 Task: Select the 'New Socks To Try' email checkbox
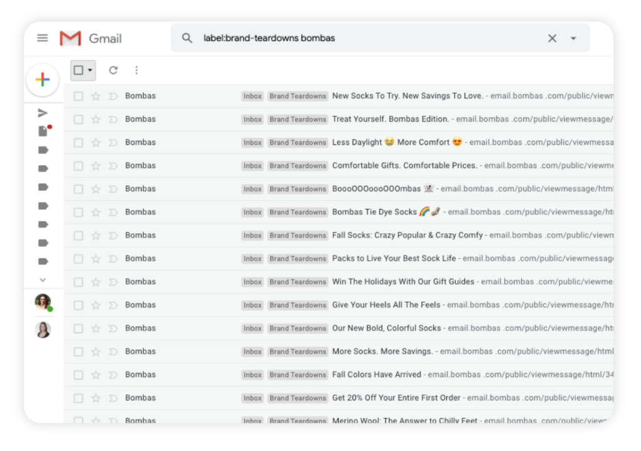[78, 96]
